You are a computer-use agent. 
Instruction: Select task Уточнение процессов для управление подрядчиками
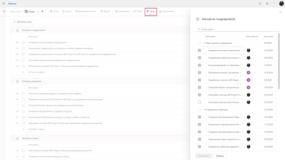(x=54, y=60)
